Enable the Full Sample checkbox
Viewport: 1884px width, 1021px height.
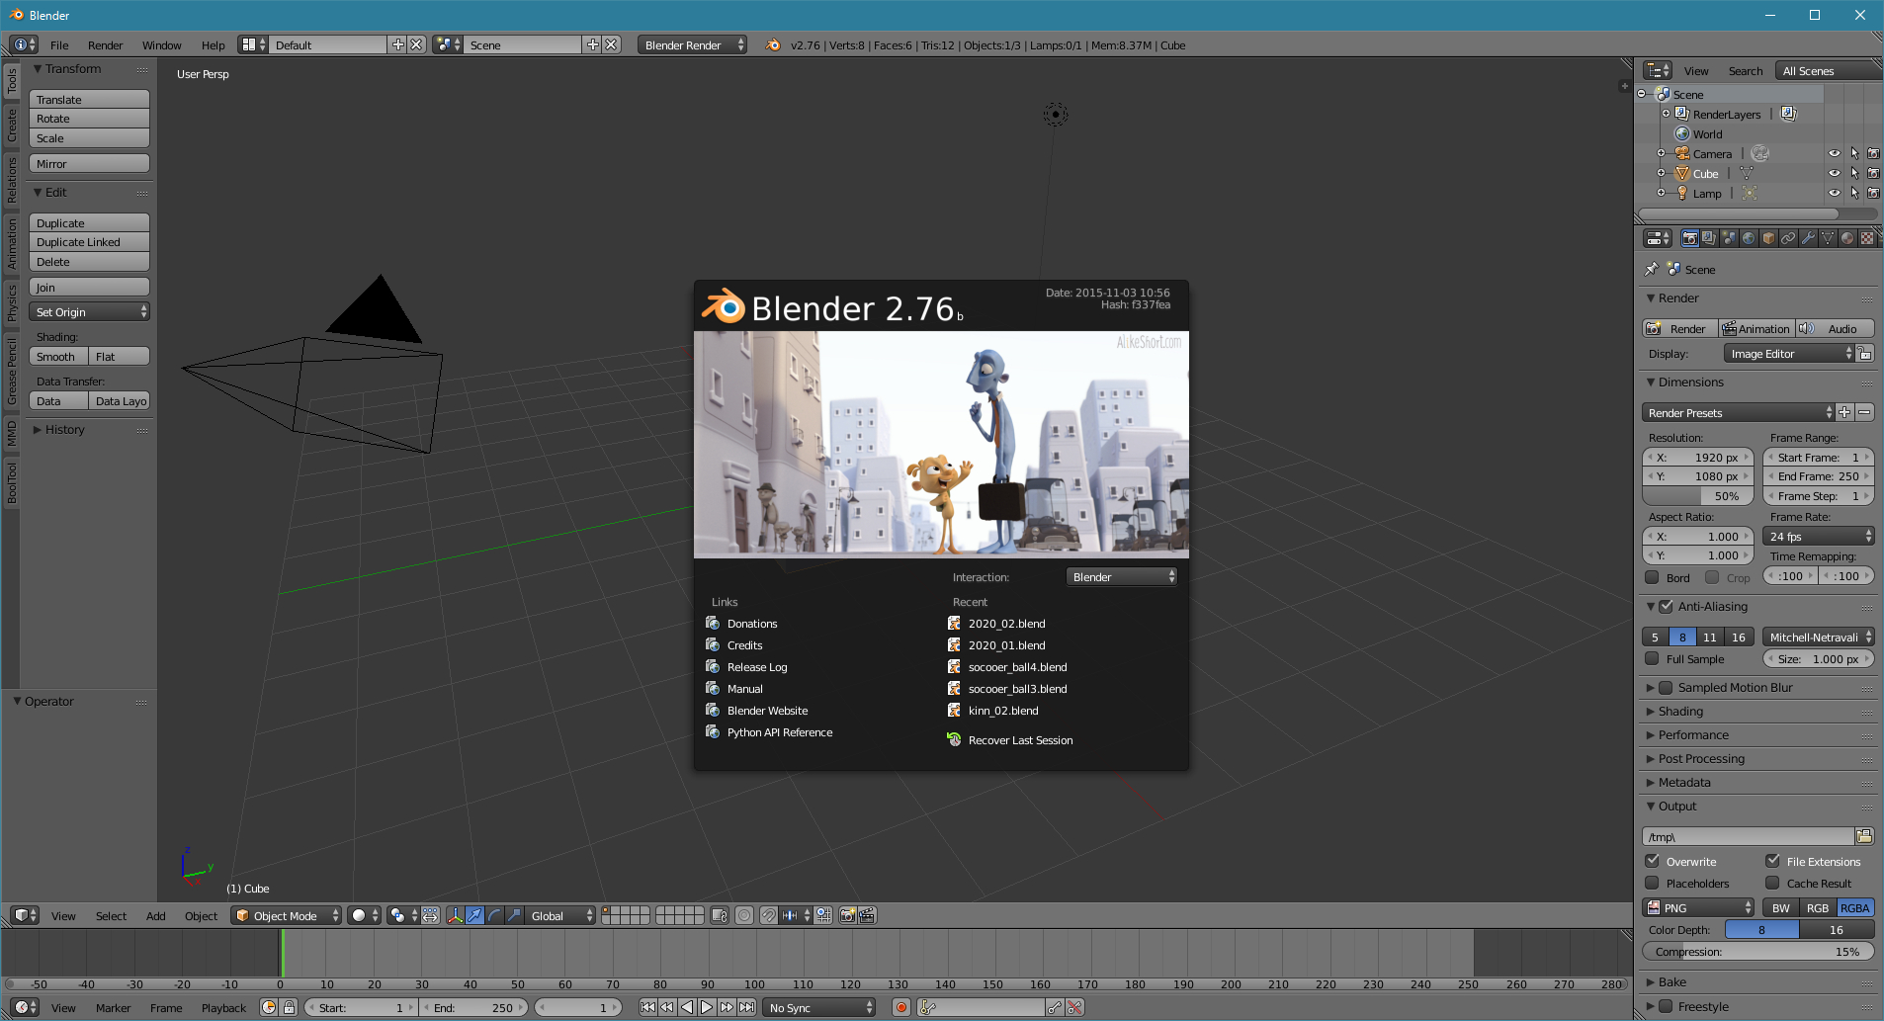pyautogui.click(x=1652, y=658)
